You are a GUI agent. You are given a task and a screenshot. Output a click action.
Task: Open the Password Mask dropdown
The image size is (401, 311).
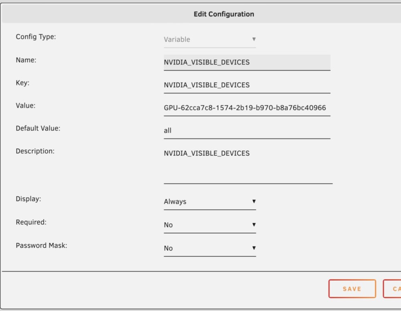210,248
